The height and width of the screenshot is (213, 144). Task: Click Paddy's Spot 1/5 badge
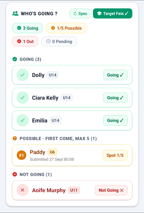coord(115,155)
